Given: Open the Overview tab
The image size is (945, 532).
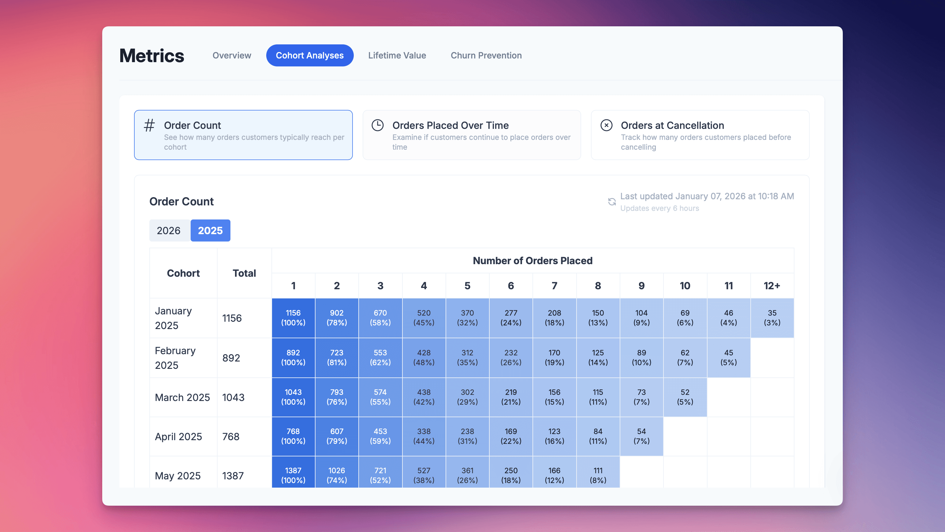Looking at the screenshot, I should pyautogui.click(x=231, y=55).
